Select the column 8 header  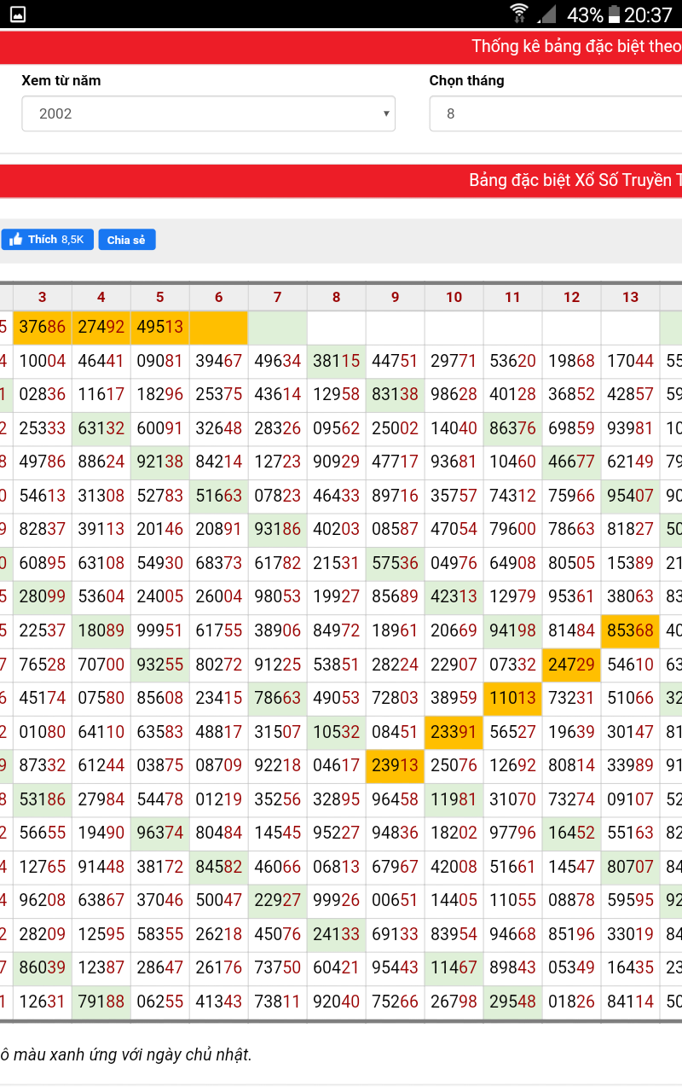(x=336, y=297)
